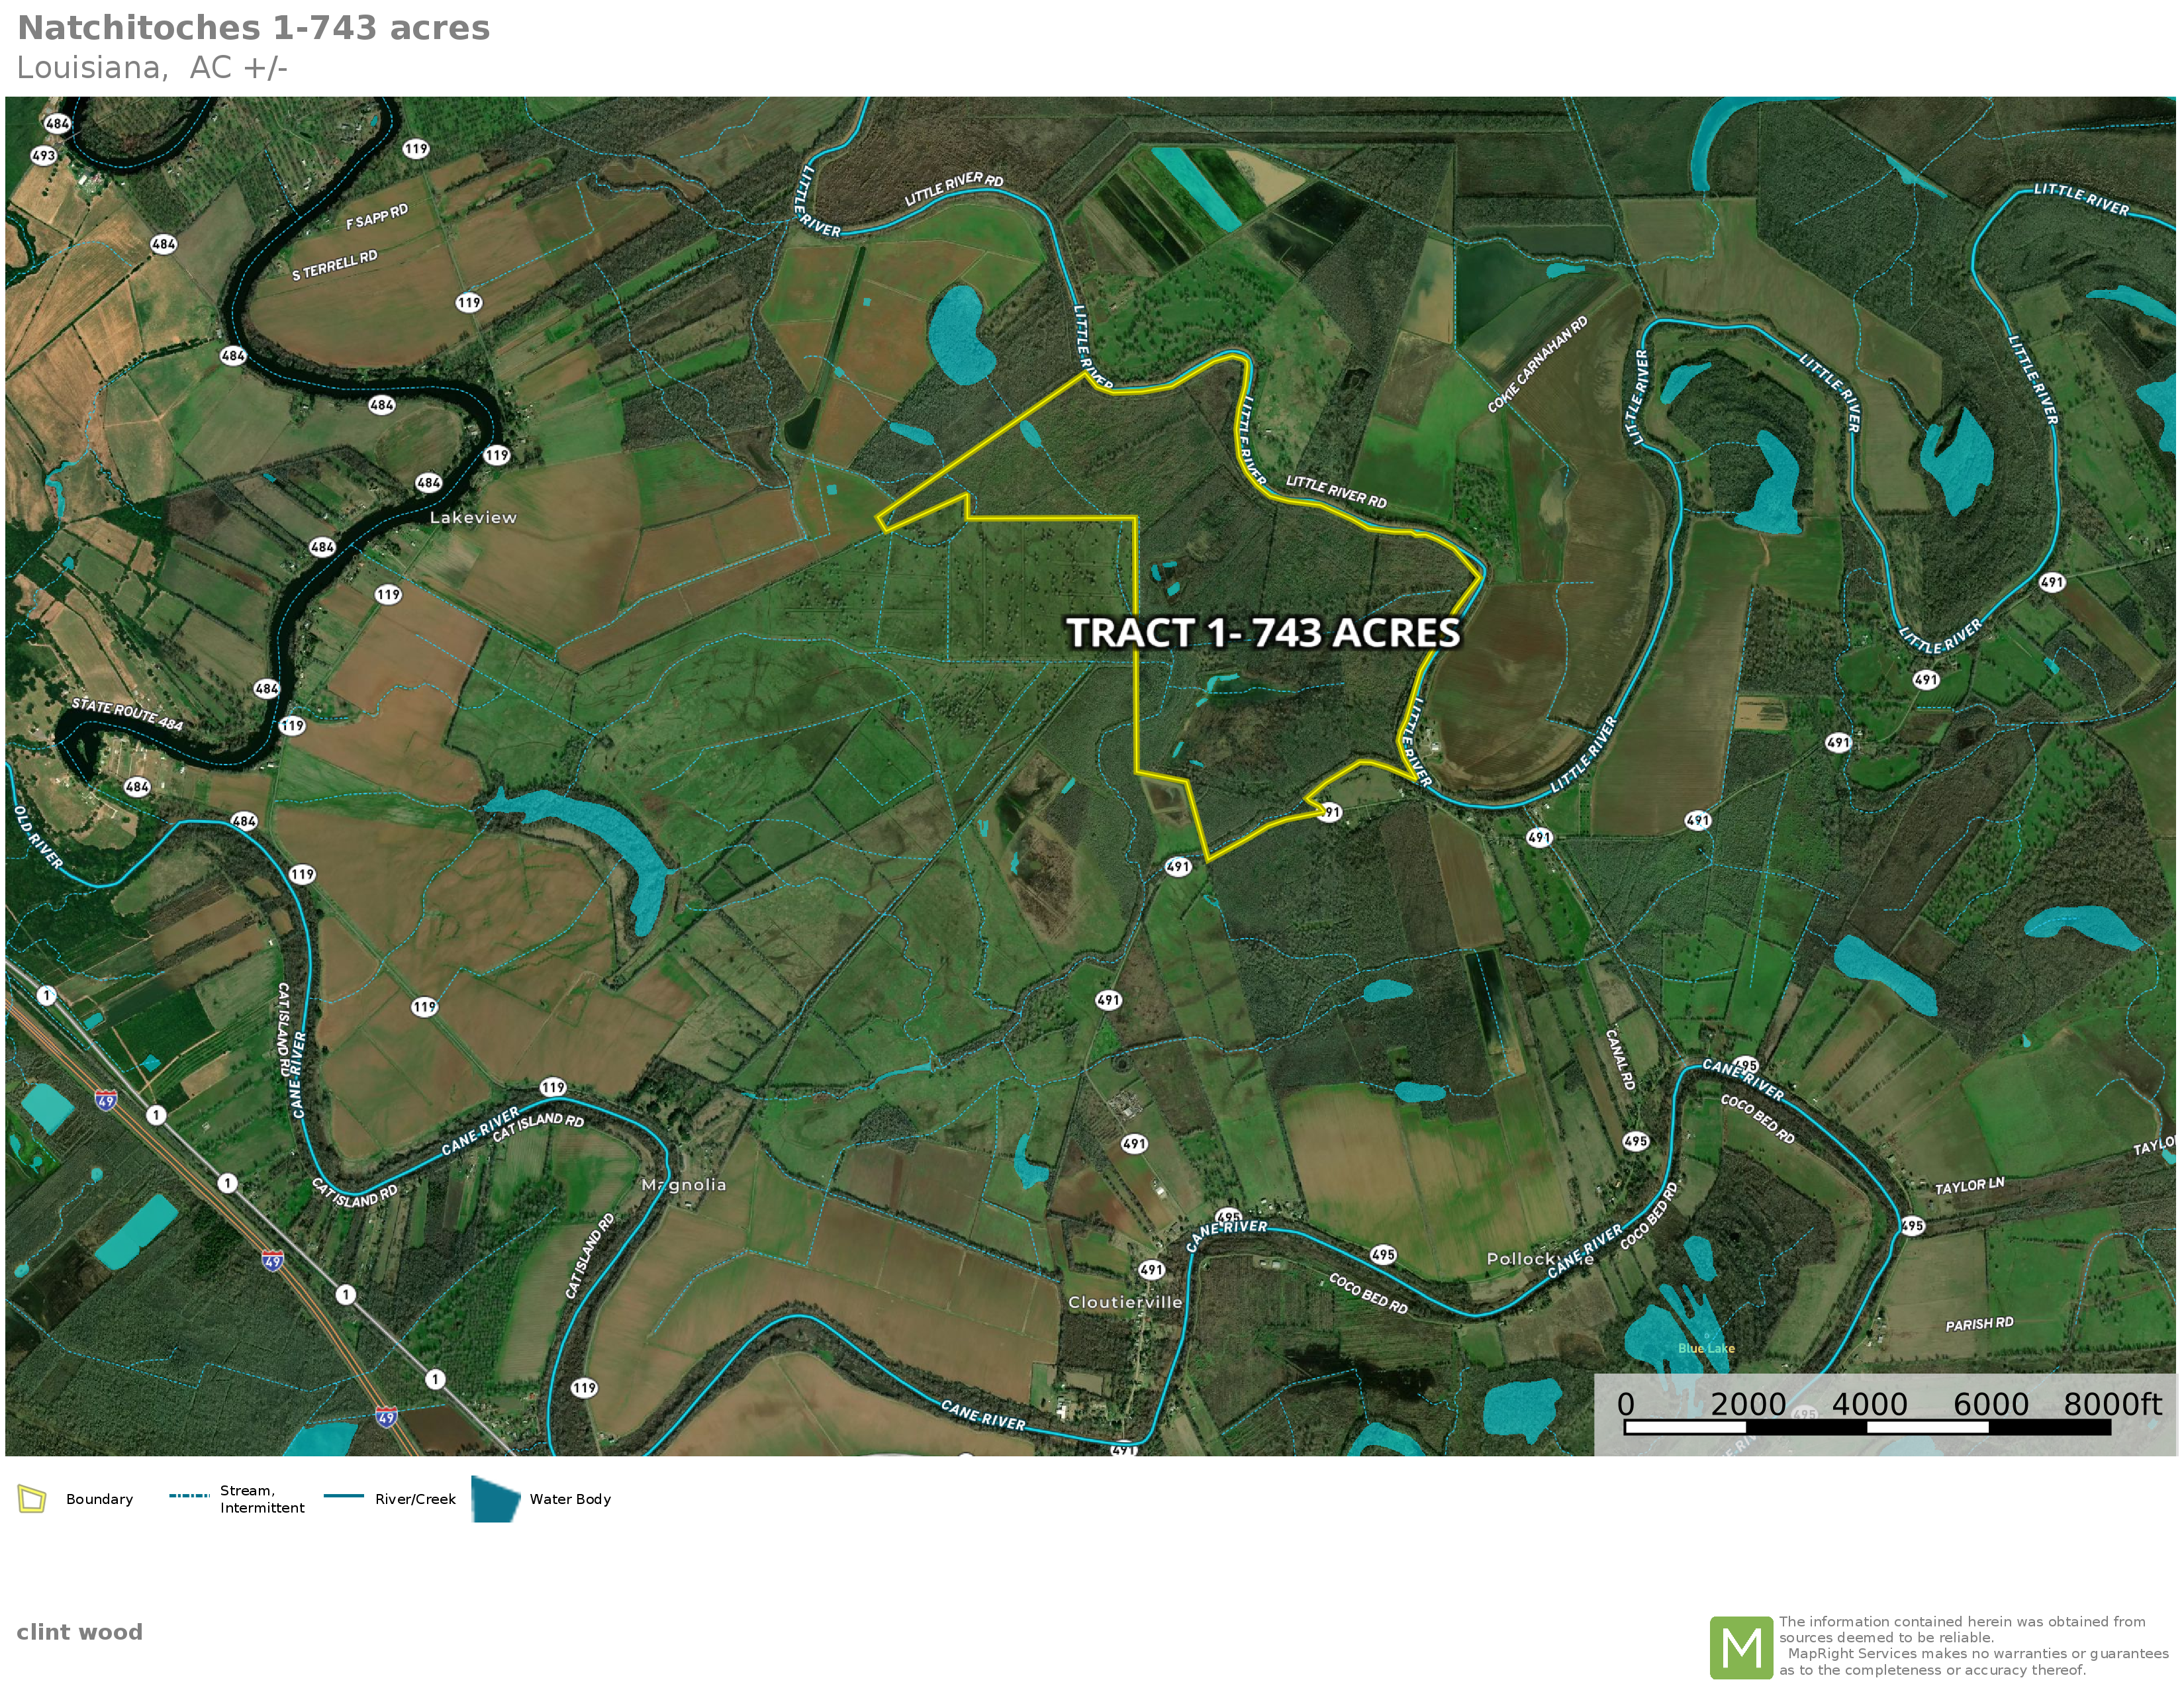The image size is (2184, 1688).
Task: Click the dashed Stream Intermittent legend symbol
Action: point(189,1496)
